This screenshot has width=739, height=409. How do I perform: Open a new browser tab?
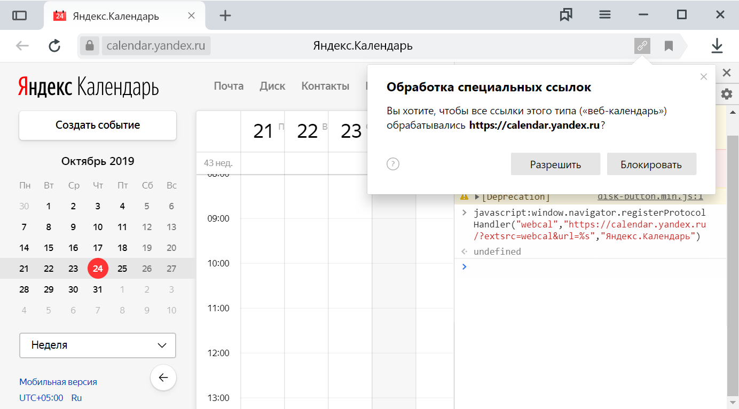225,15
